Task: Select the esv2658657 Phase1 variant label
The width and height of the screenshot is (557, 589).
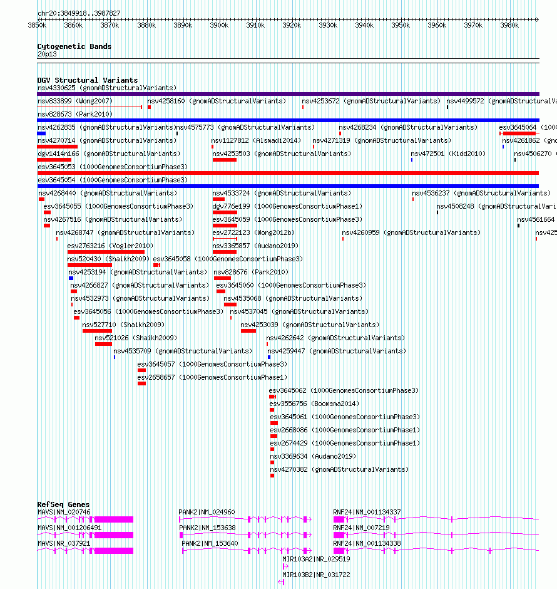Action: 212,377
